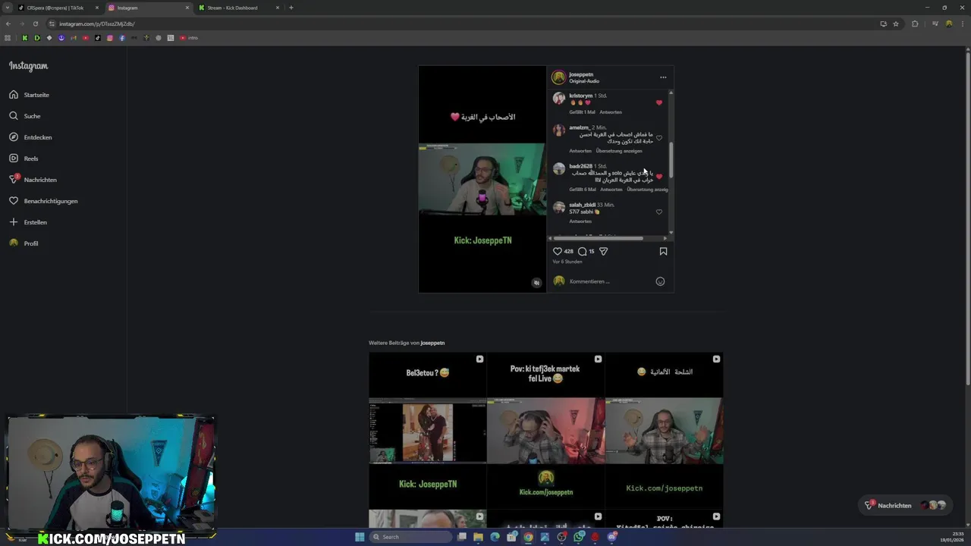Switch to the CRSpera TikTok tab
The width and height of the screenshot is (971, 546).
pyautogui.click(x=60, y=8)
